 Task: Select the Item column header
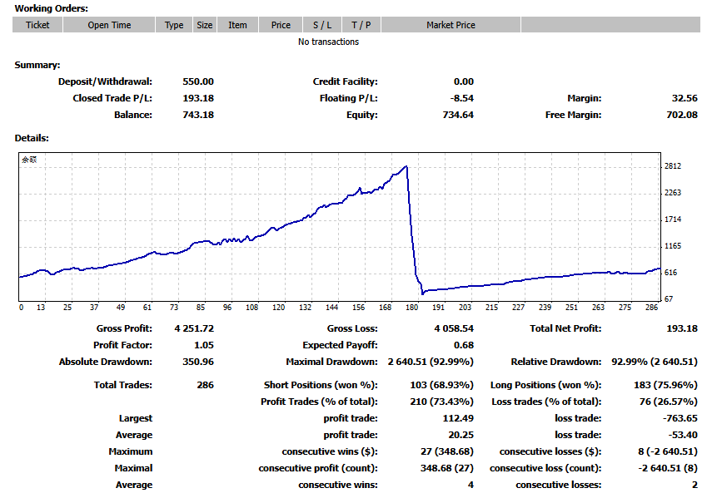[x=238, y=25]
